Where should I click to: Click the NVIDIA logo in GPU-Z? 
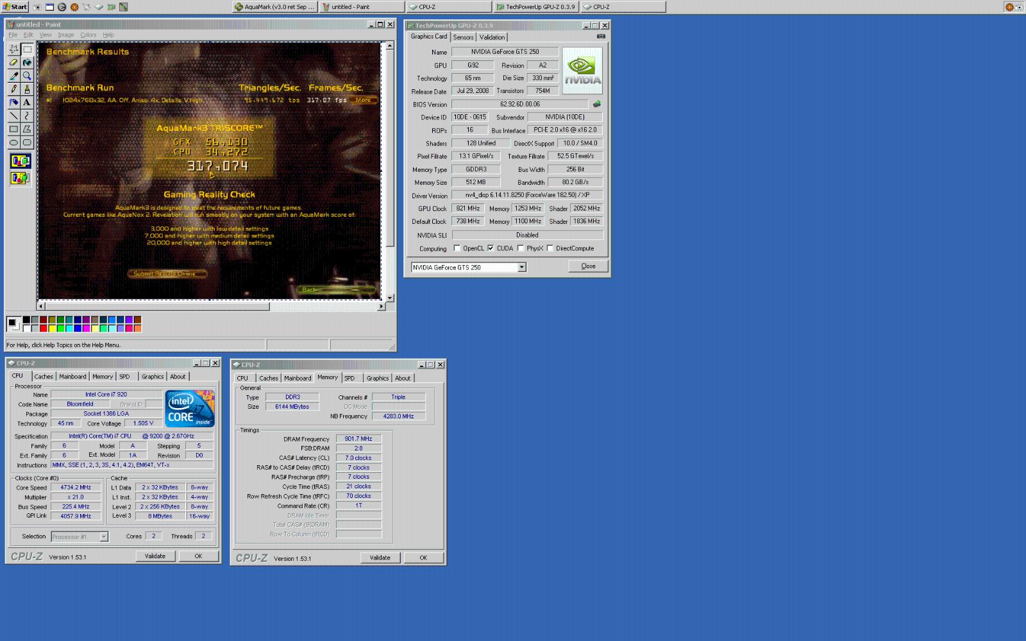(582, 71)
